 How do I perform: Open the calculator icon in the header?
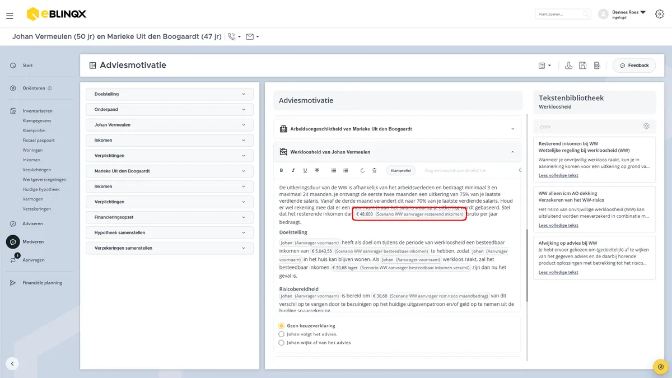(x=598, y=66)
